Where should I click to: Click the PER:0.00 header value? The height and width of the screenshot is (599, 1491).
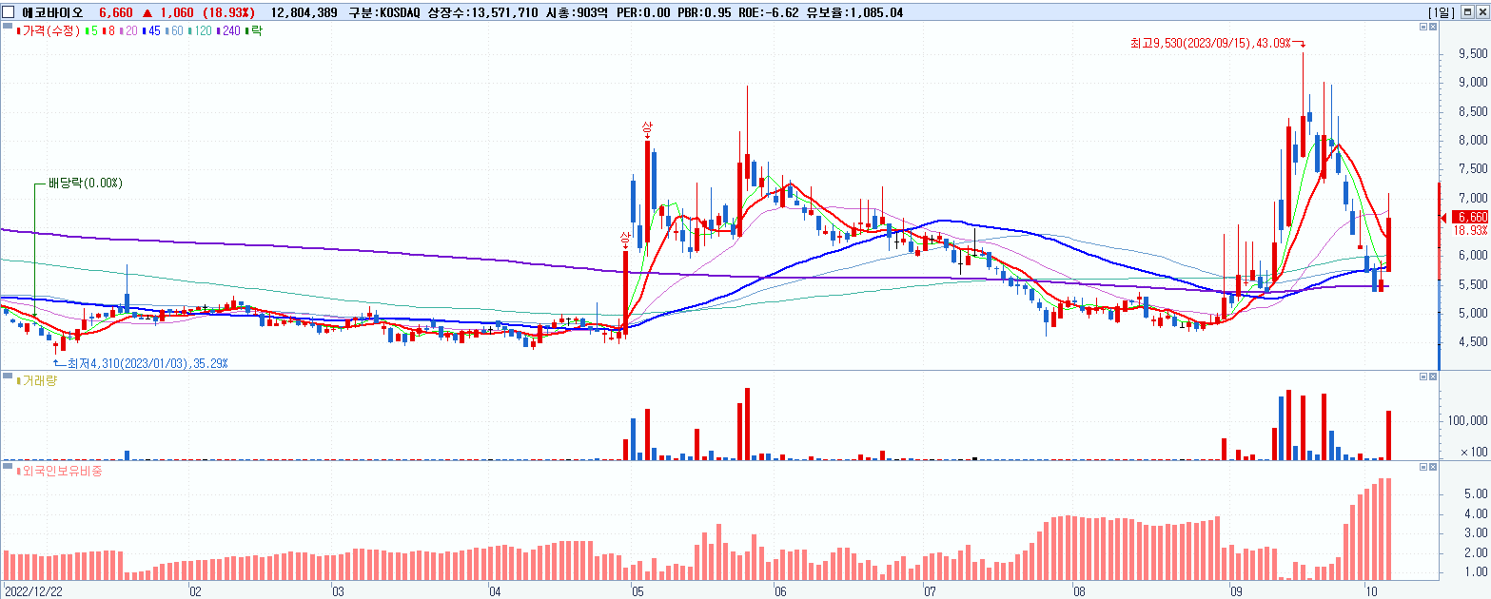(x=644, y=12)
